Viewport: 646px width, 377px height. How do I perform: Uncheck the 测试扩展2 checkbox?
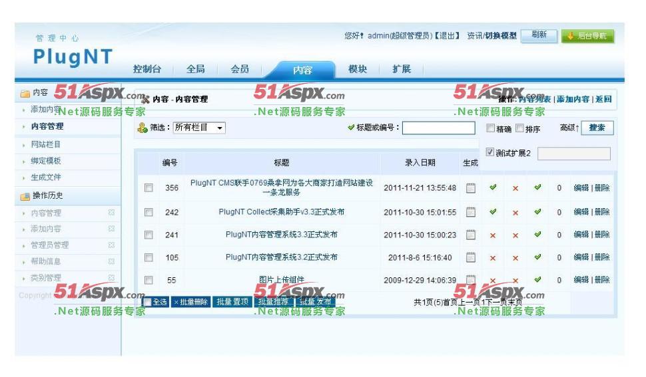click(490, 152)
